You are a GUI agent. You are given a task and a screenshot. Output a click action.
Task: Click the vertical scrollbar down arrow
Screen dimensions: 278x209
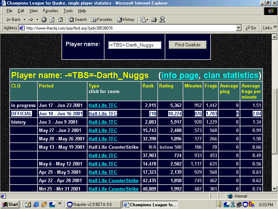tap(274, 188)
